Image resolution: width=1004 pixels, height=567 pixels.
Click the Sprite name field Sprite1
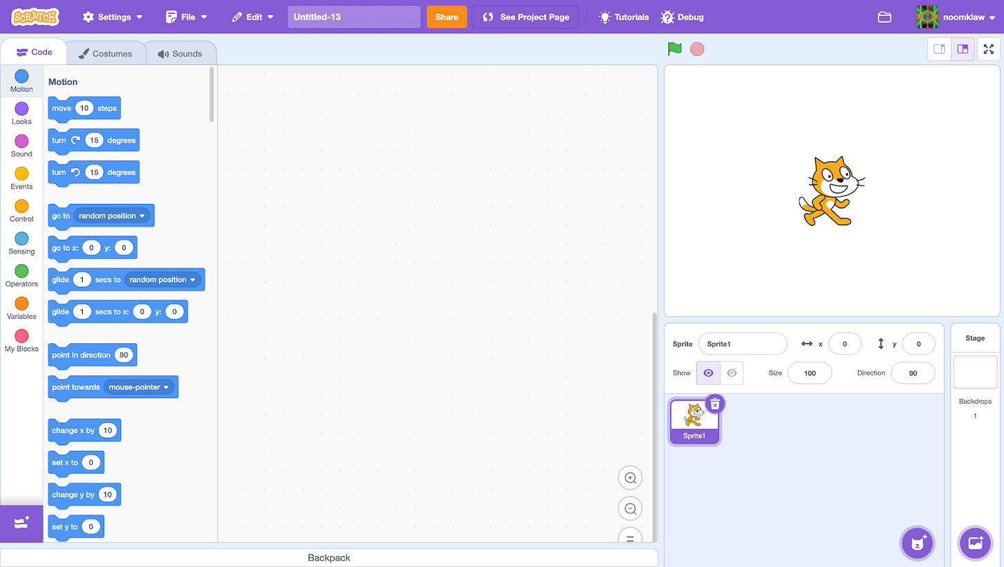click(743, 344)
